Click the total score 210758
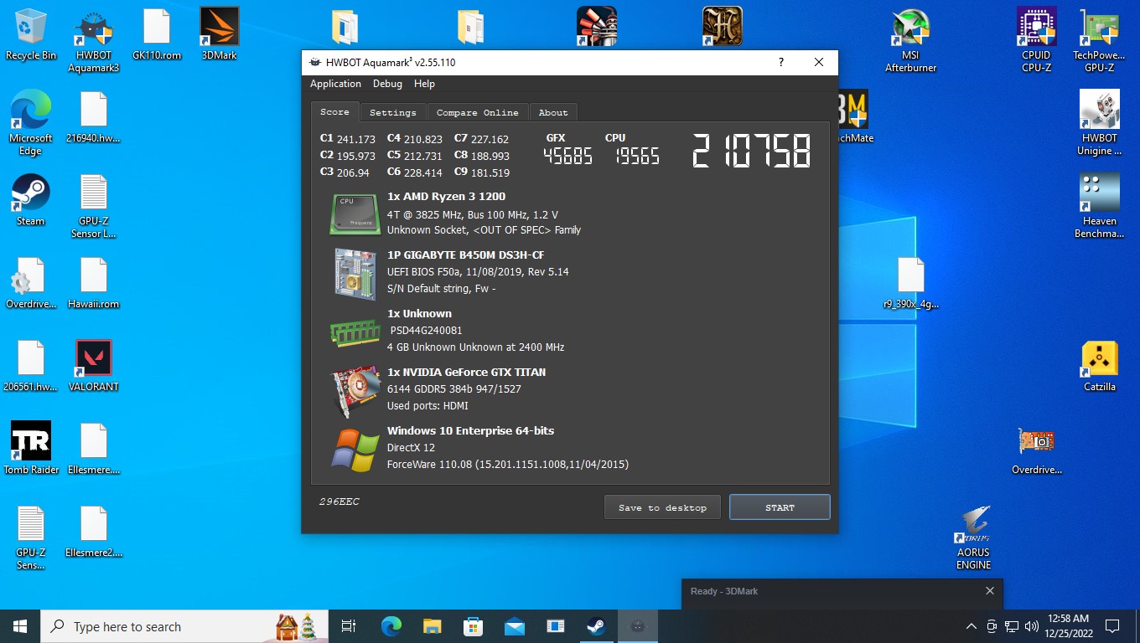Screen dimensions: 1140x643 pos(751,152)
